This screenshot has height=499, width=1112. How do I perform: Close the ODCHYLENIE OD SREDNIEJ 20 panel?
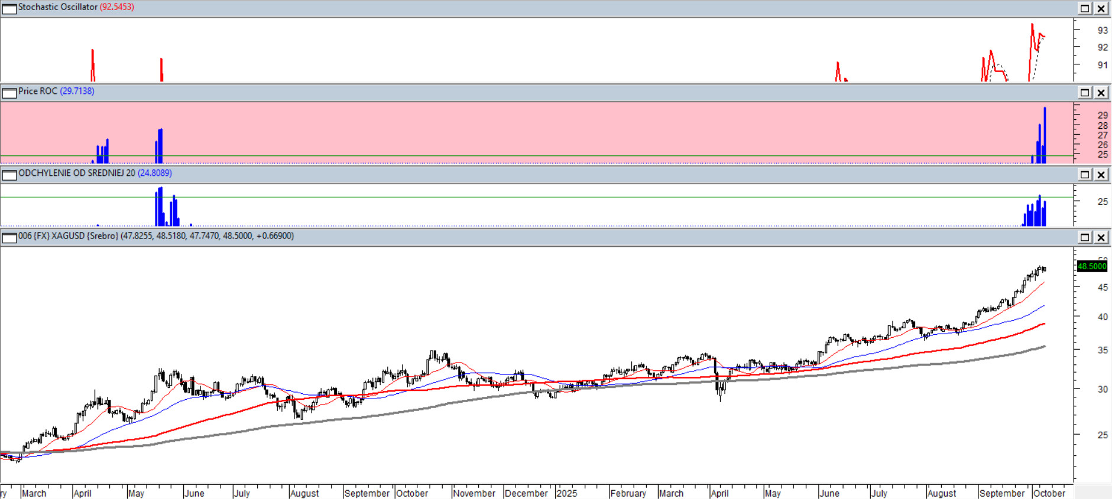(1101, 175)
